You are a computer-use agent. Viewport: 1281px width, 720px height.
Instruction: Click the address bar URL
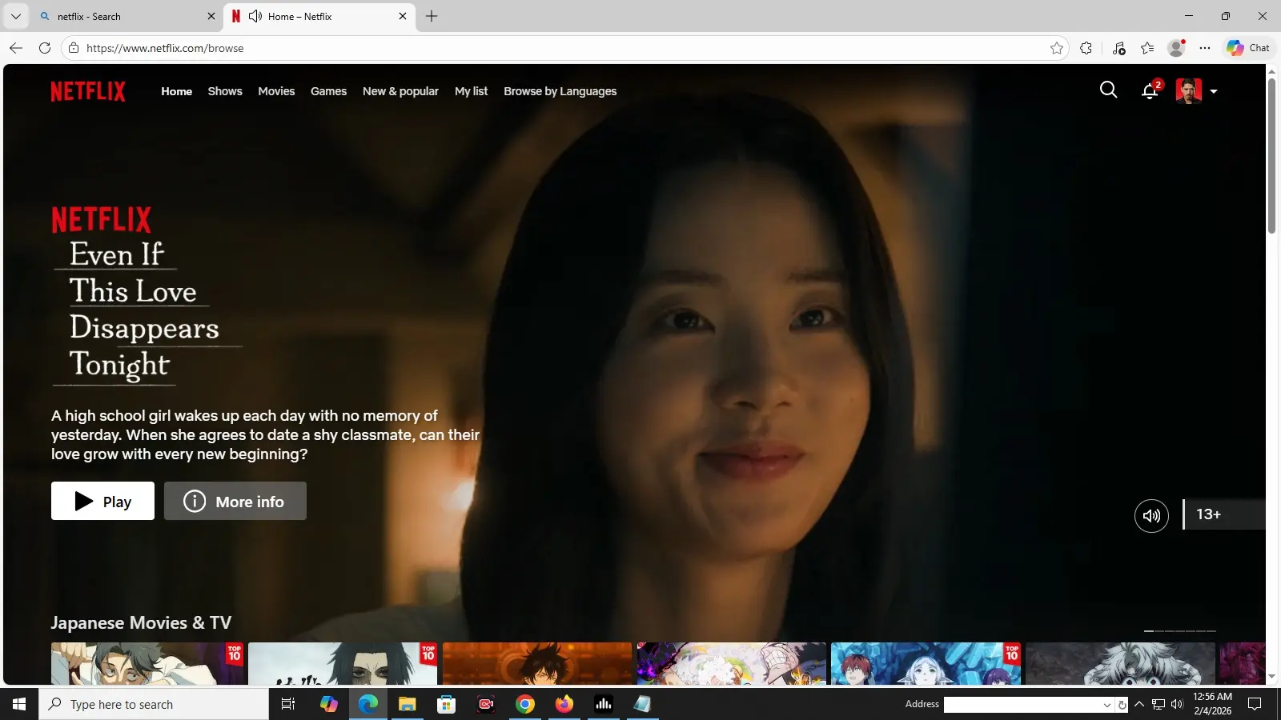click(165, 48)
